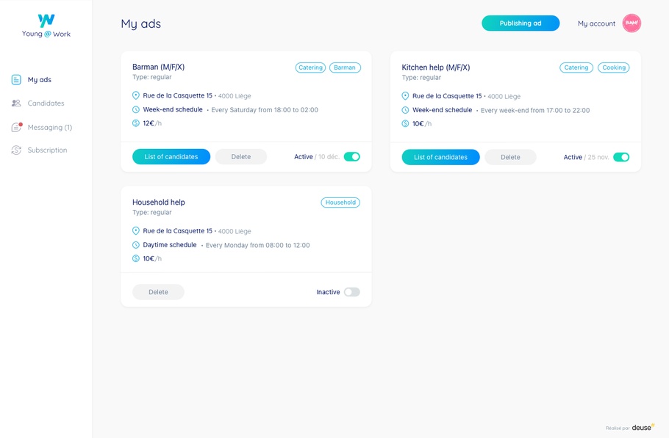Click the pink account avatar
The image size is (669, 438).
[632, 23]
